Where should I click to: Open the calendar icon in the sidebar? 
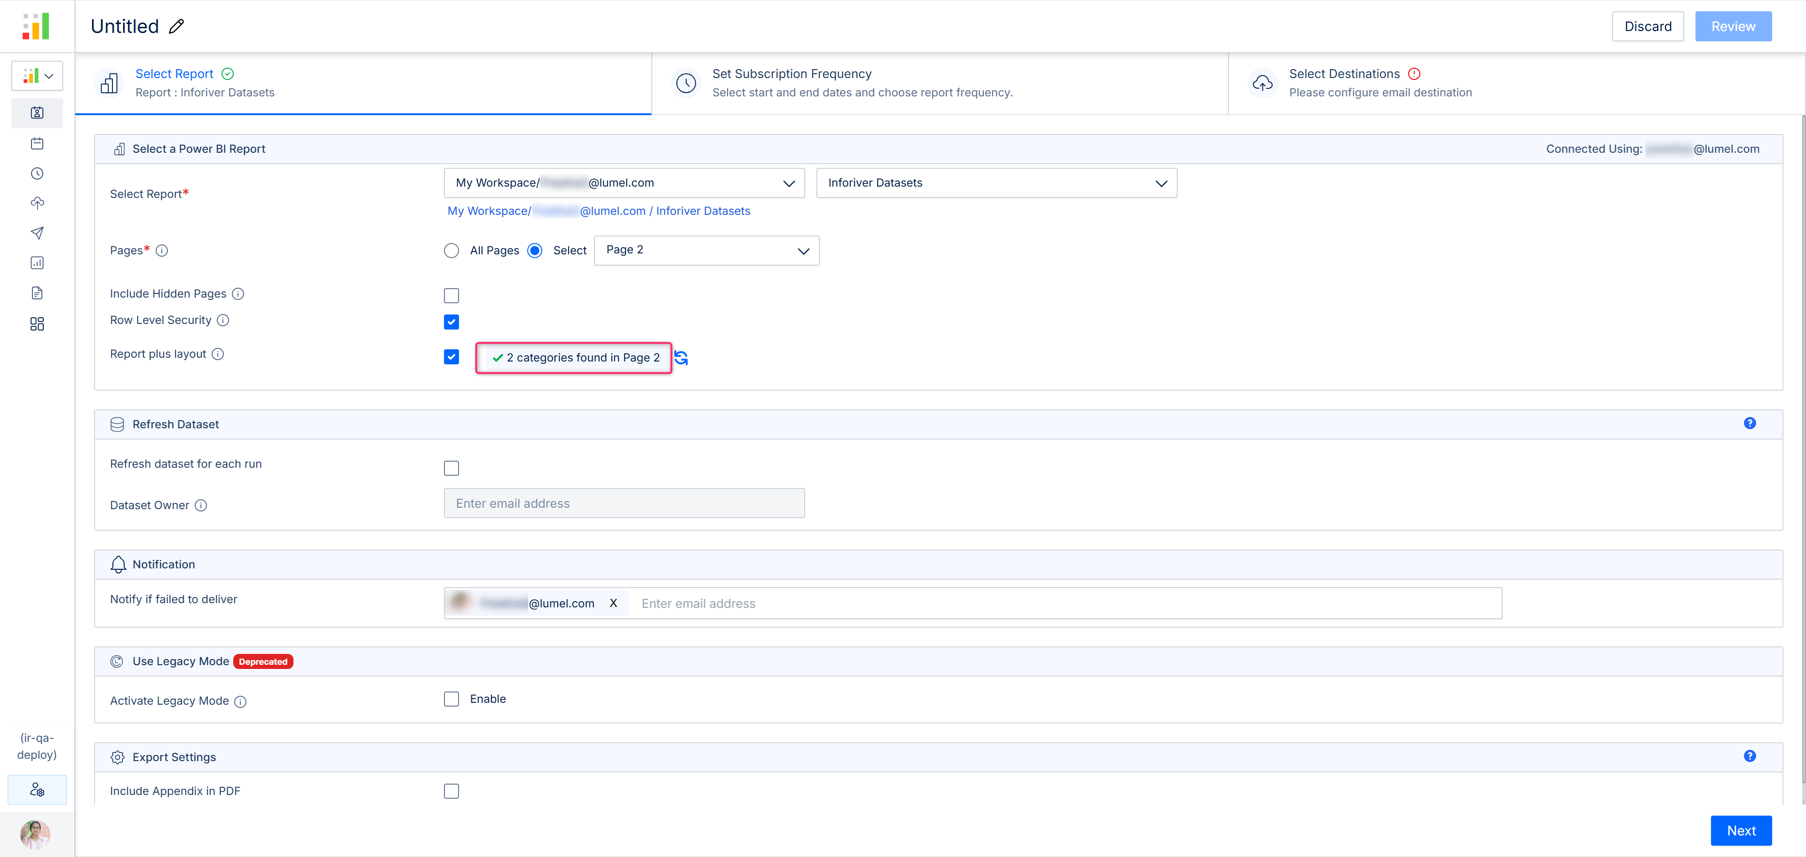point(37,144)
